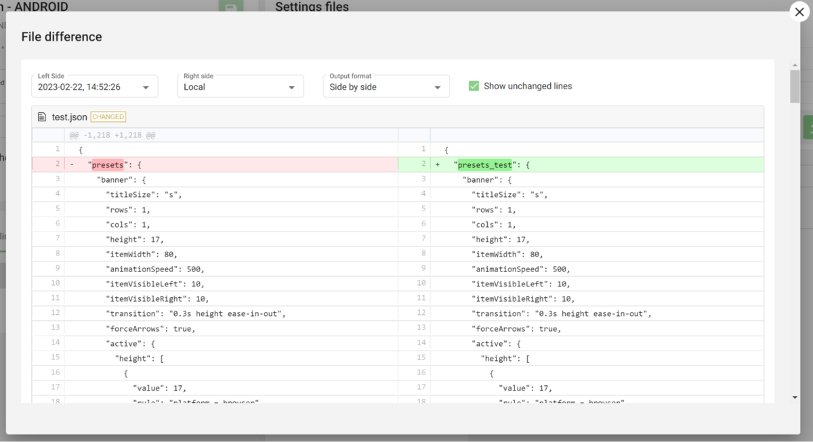This screenshot has width=813, height=442.
Task: Click the File difference dialog title
Action: click(x=62, y=37)
